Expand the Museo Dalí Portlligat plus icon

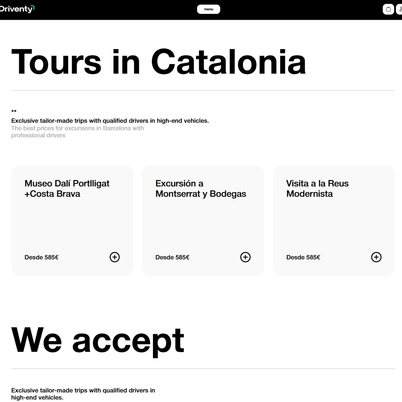tap(115, 257)
